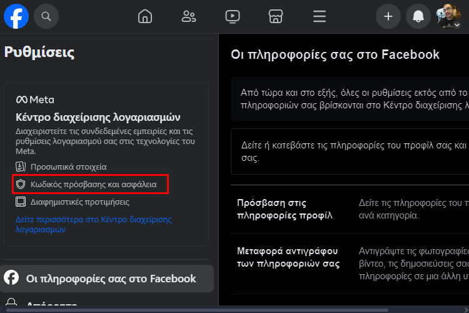Open the Friends icon
The width and height of the screenshot is (469, 313).
pos(189,16)
